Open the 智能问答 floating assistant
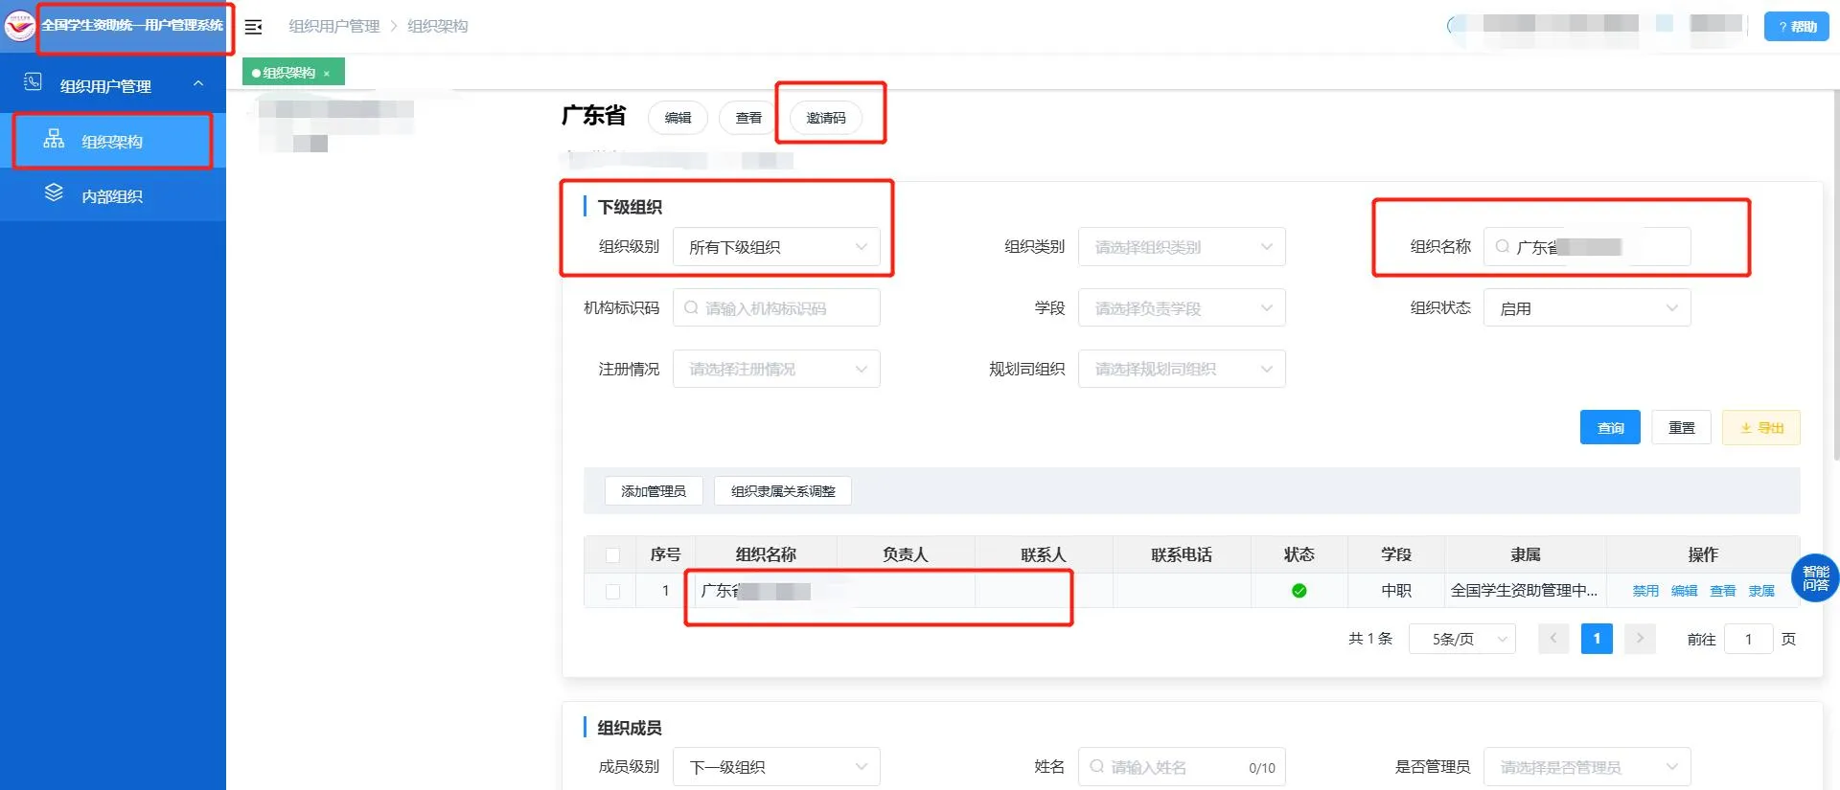 [1815, 578]
